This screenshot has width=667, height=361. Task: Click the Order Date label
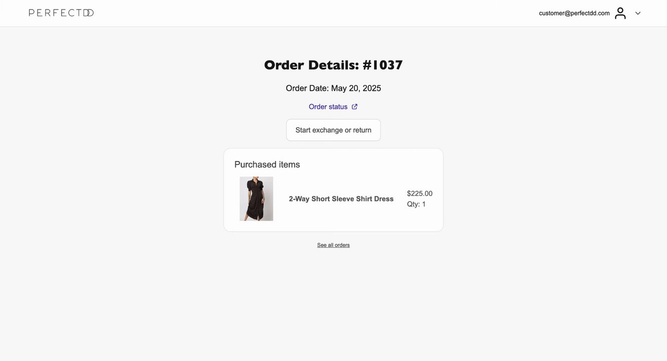(307, 88)
